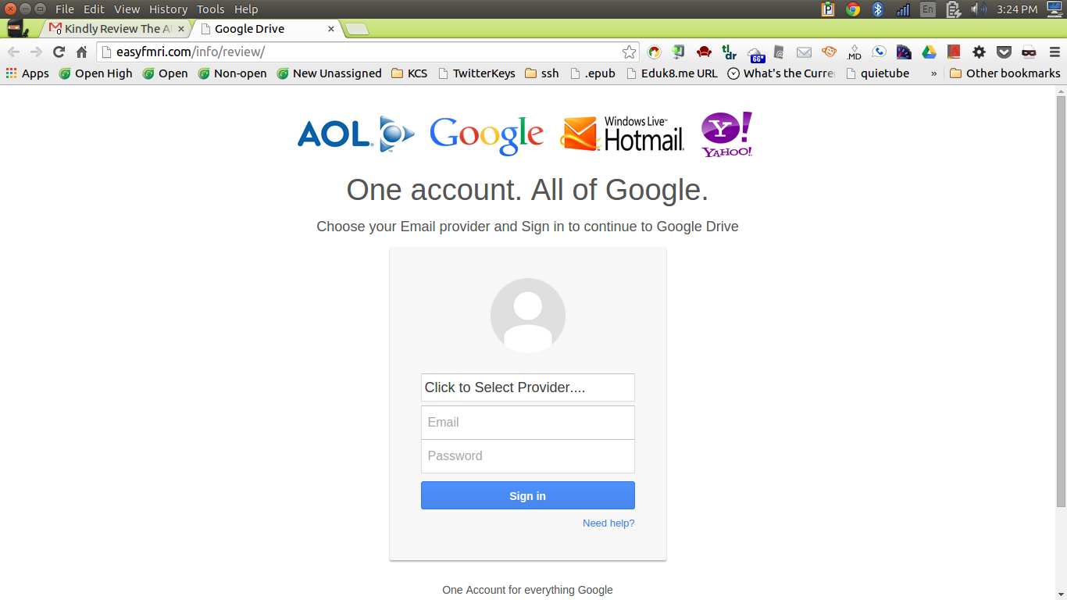
Task: Click the Need help? link
Action: pos(608,523)
